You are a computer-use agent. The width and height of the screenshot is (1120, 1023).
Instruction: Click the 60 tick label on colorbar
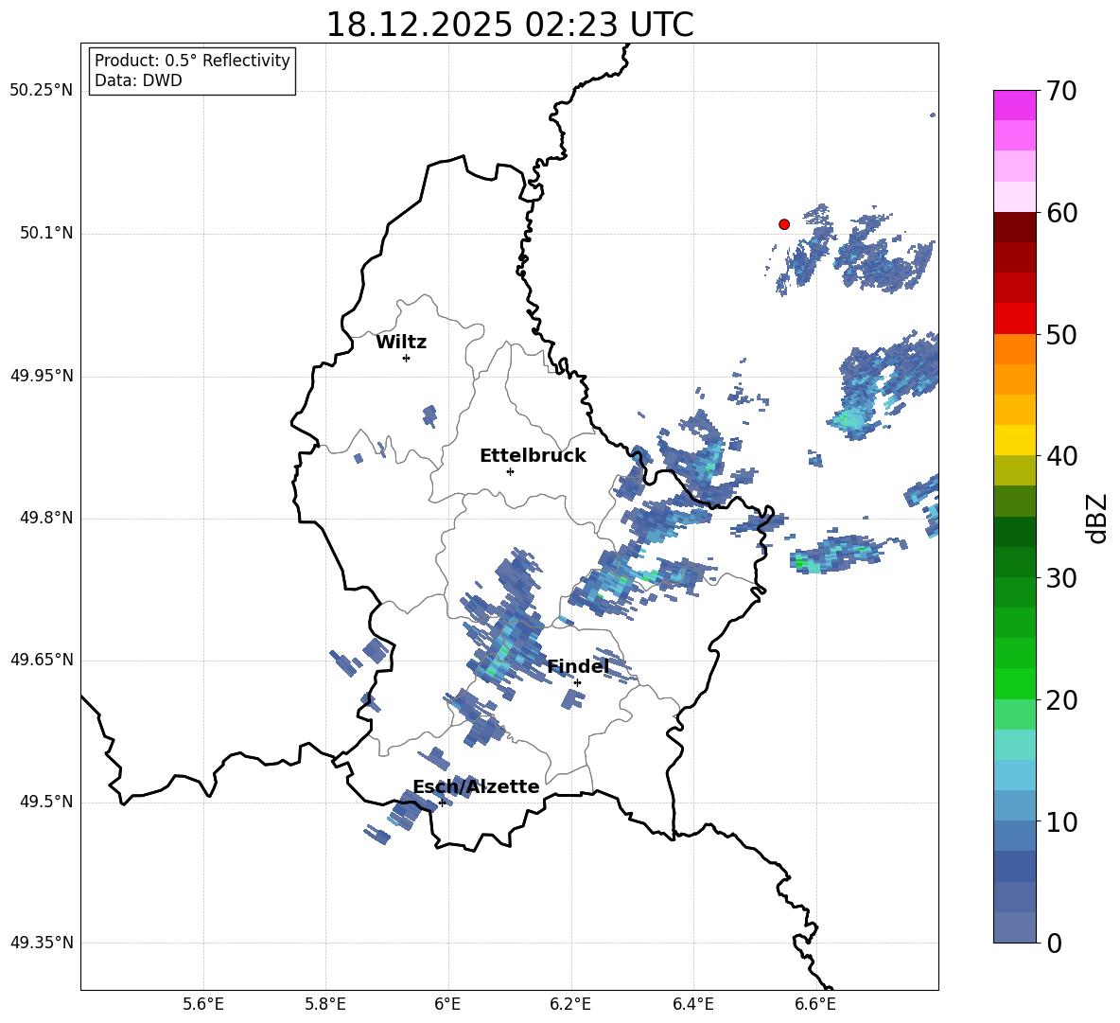click(1061, 213)
